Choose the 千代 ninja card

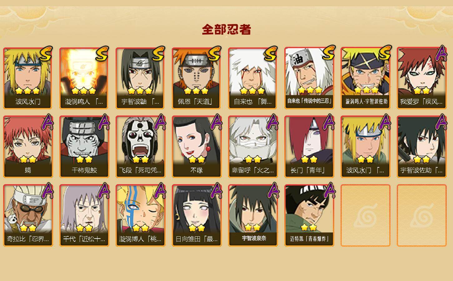(x=84, y=215)
